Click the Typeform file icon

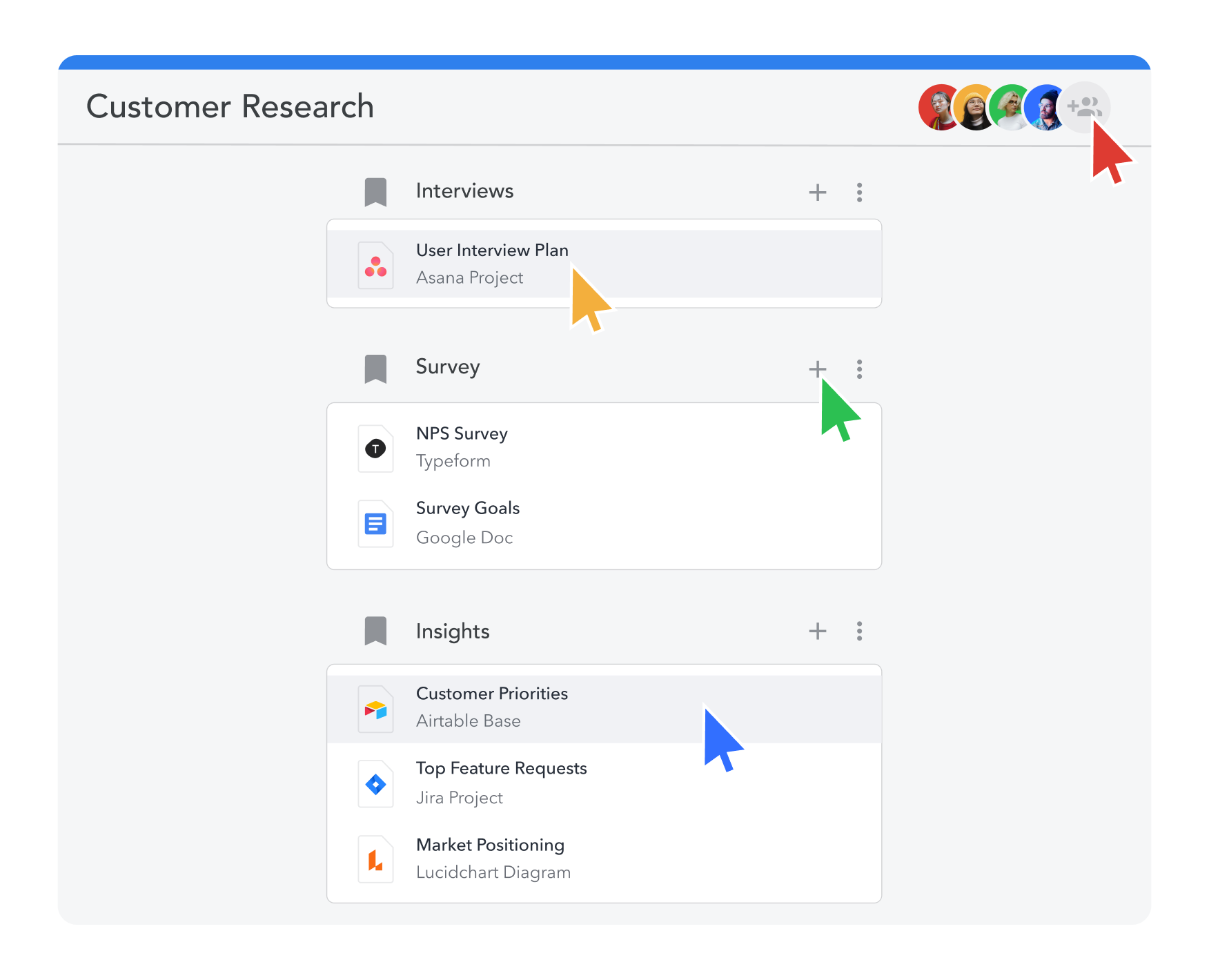coord(375,449)
